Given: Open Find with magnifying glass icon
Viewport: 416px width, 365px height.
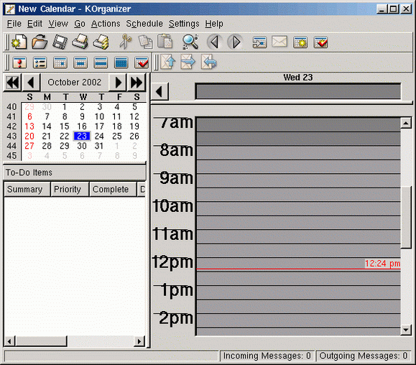Looking at the screenshot, I should (190, 42).
